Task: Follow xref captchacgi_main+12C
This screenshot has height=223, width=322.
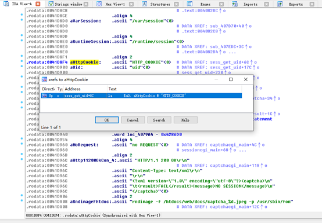Action: pos(235,207)
